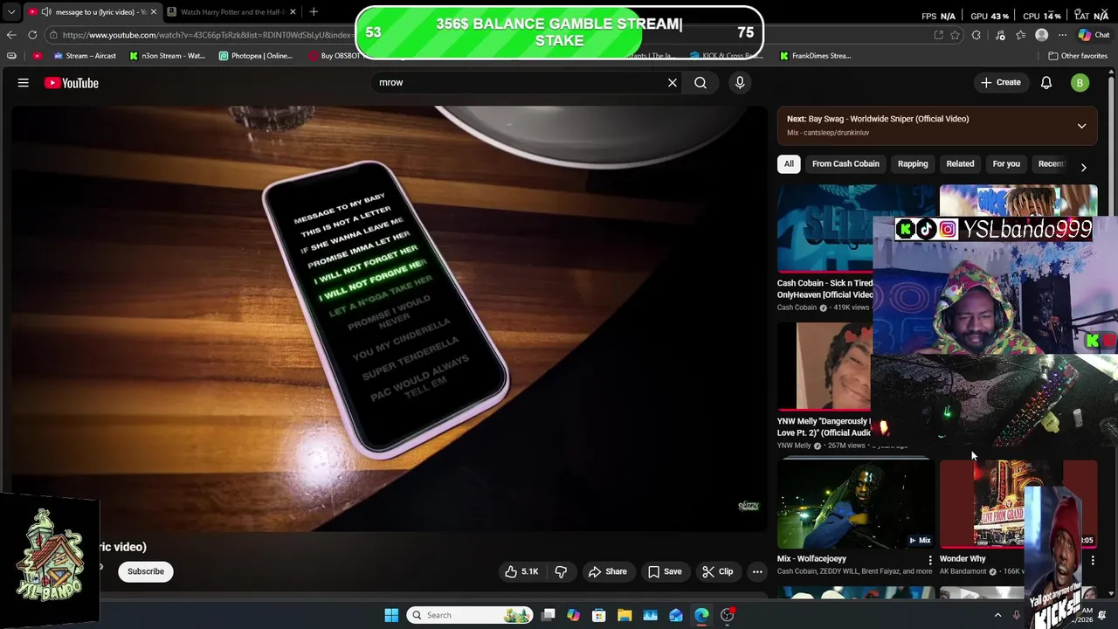Open the page in an app window
Screen dimensions: 1118x629
click(x=938, y=35)
